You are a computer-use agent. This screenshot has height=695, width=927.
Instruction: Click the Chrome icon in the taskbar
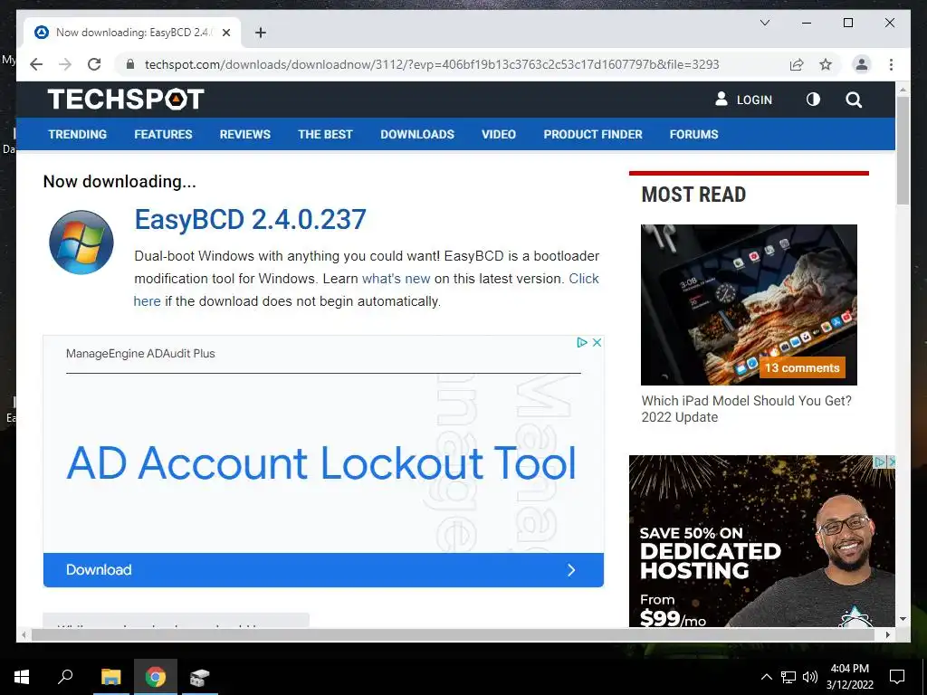[156, 677]
